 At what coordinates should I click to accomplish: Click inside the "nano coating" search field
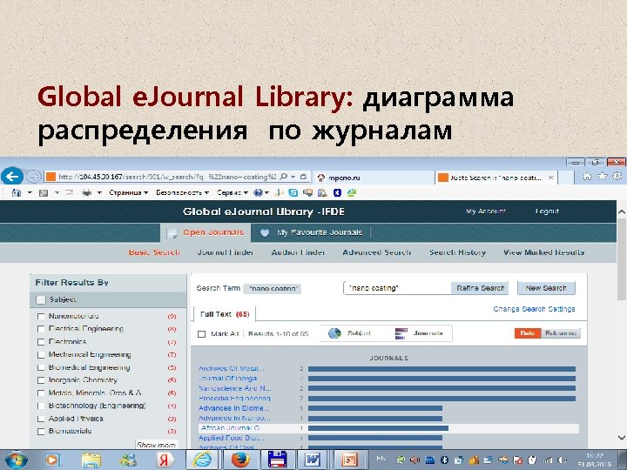pos(397,288)
